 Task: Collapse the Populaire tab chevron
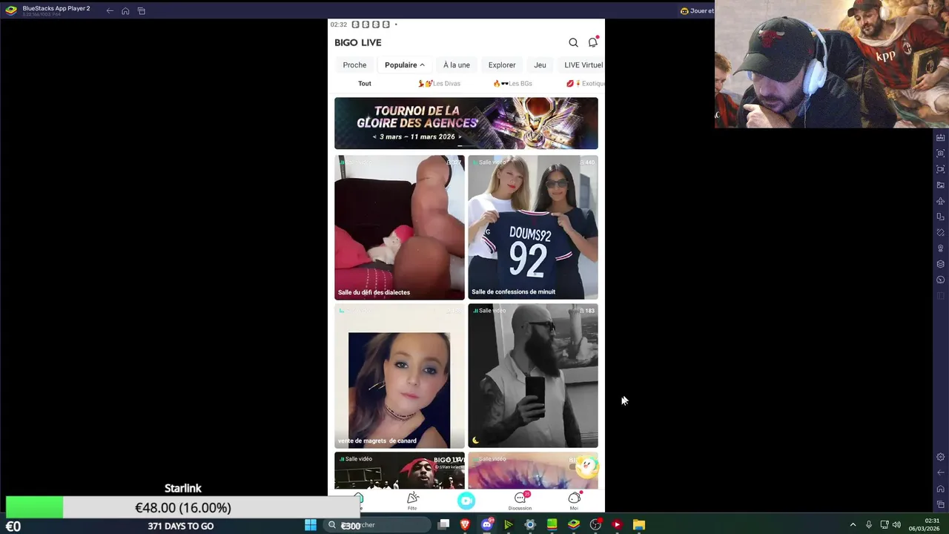pos(422,65)
